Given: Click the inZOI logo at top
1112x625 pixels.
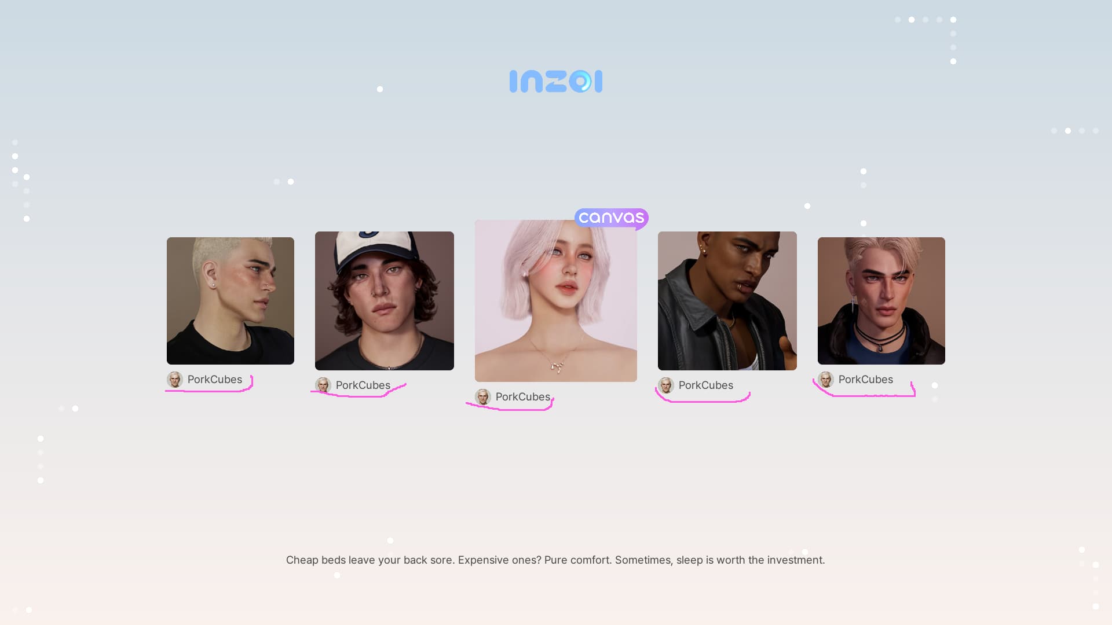Looking at the screenshot, I should pos(556,82).
